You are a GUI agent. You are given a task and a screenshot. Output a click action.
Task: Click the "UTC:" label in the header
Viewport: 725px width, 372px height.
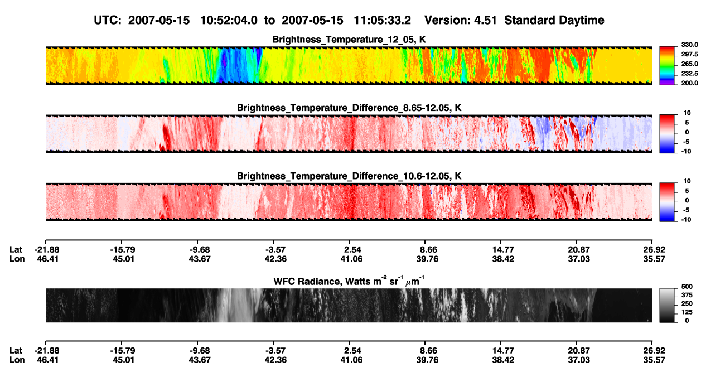108,21
